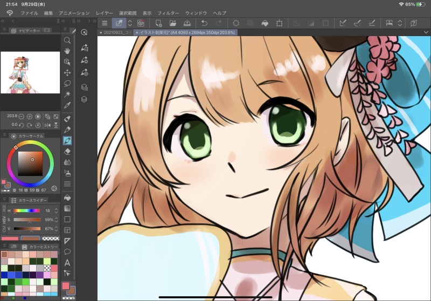Click navigator zoom in plus button
This screenshot has width=431, height=301.
pos(30,117)
